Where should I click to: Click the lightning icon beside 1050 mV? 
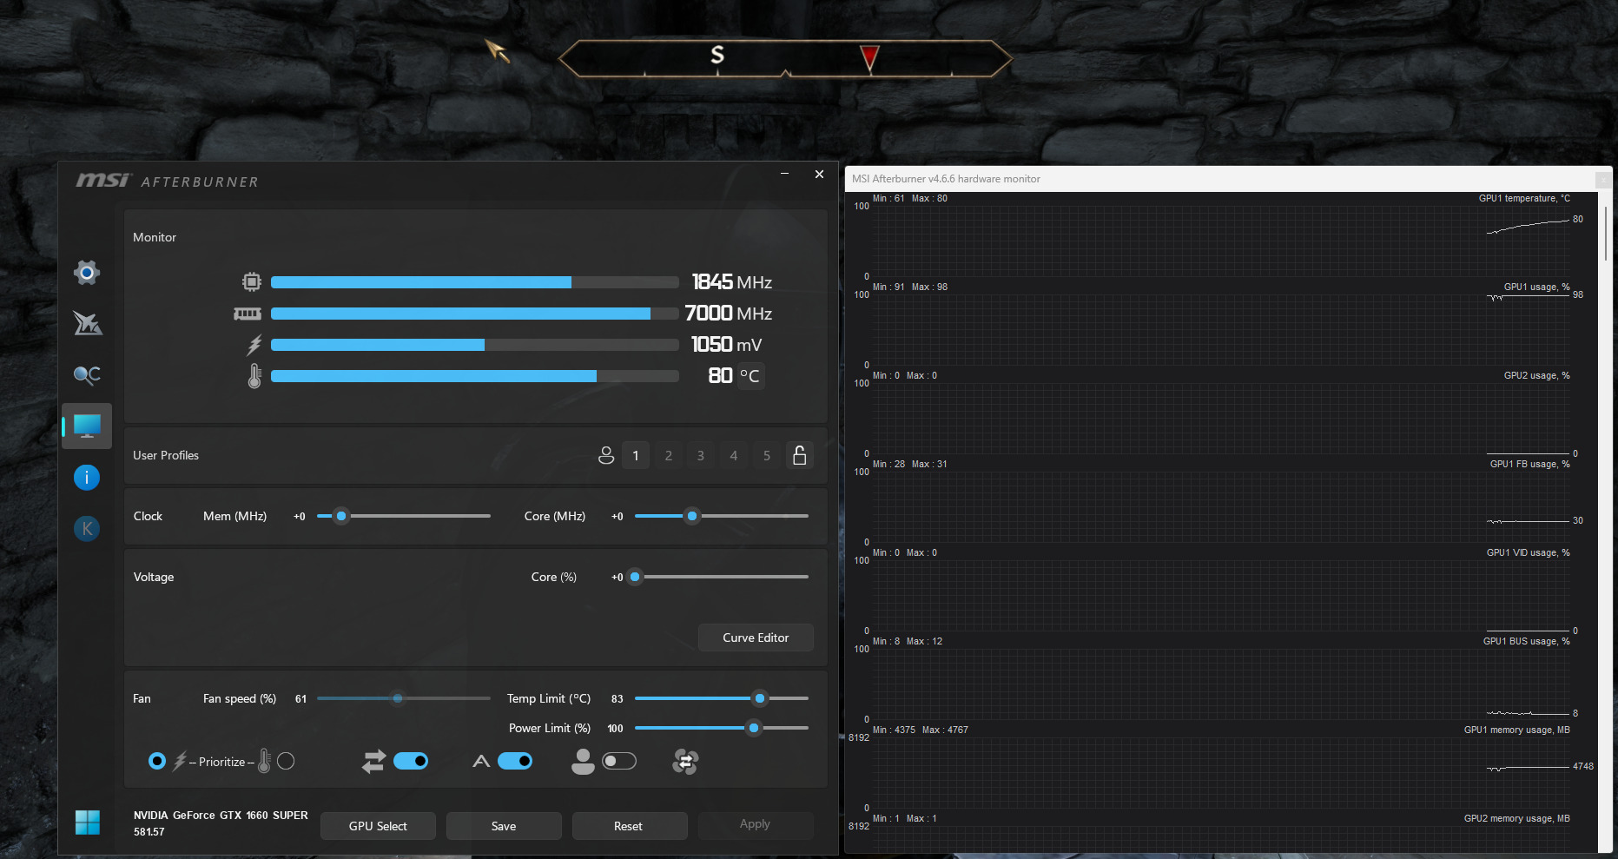(x=254, y=345)
